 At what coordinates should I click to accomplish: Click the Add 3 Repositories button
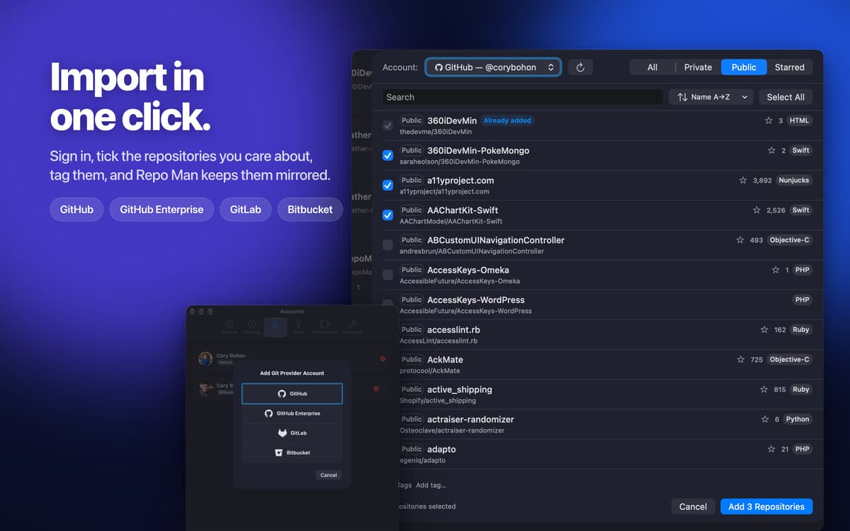[766, 506]
